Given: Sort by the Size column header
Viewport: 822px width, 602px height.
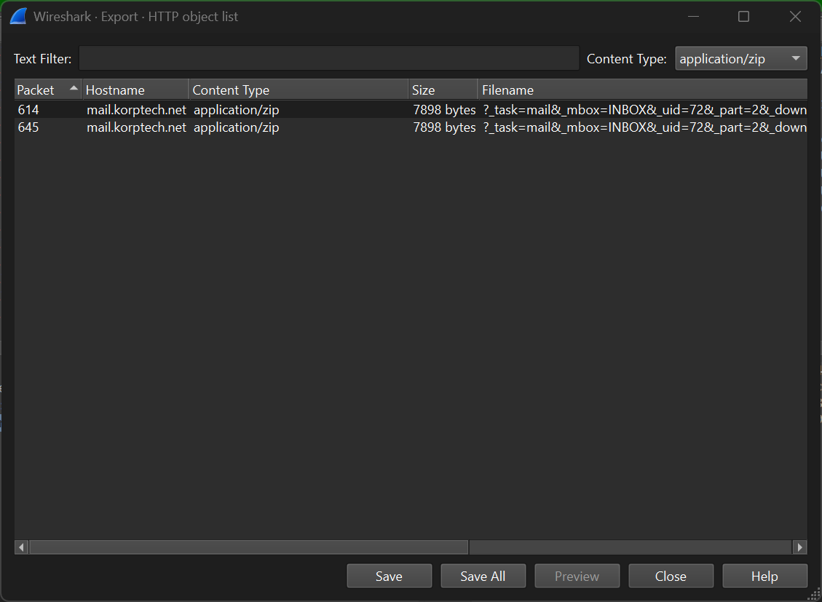Looking at the screenshot, I should tap(443, 90).
